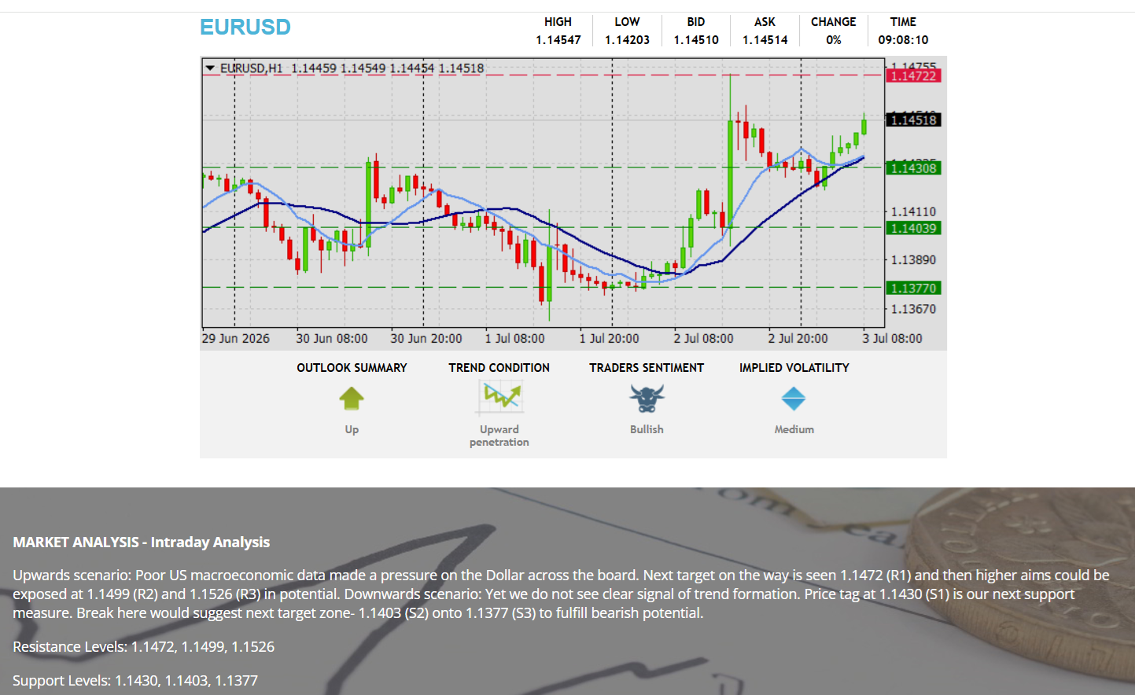Click the OUTLOOK SUMMARY heading
The image size is (1135, 695).
pos(352,368)
